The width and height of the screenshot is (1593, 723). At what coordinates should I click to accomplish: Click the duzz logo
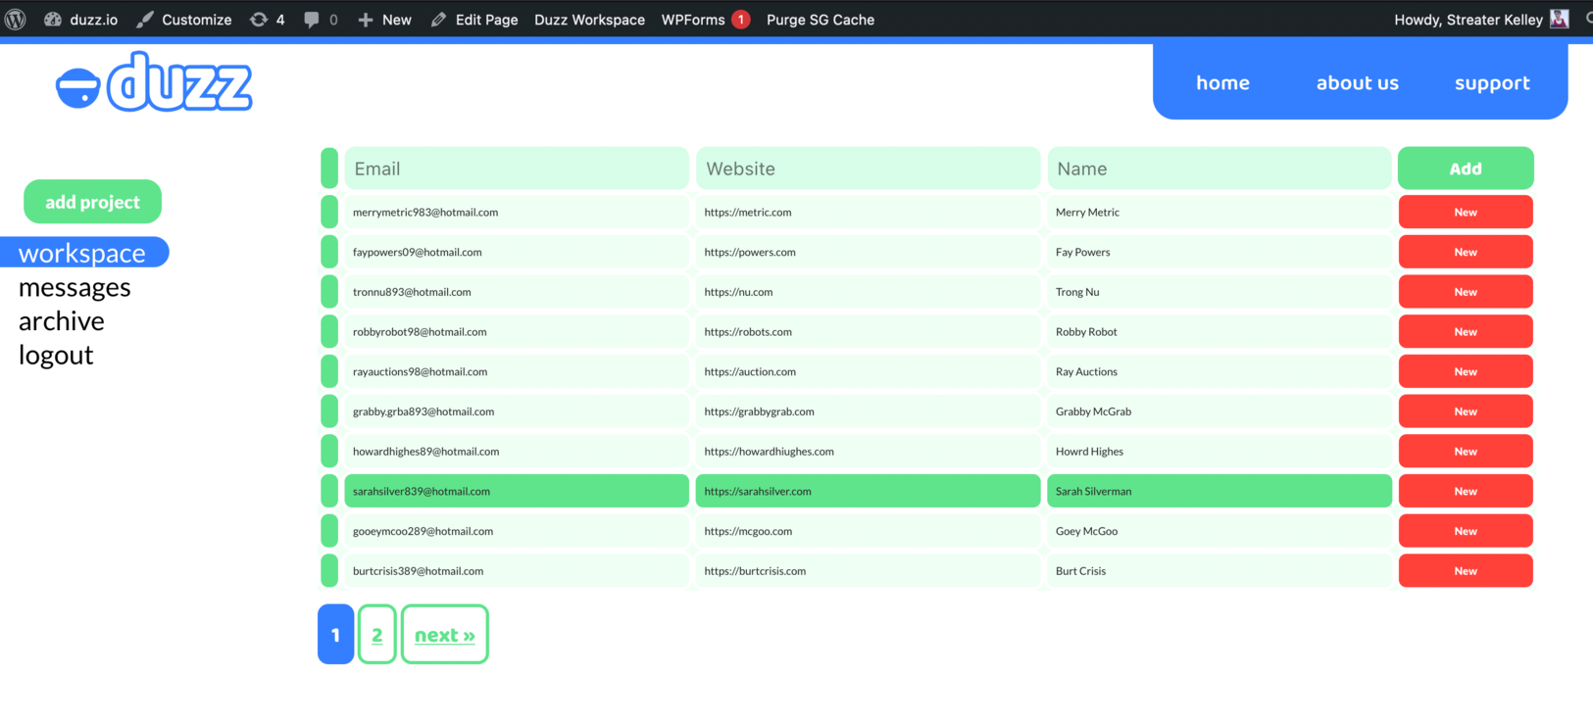(154, 82)
